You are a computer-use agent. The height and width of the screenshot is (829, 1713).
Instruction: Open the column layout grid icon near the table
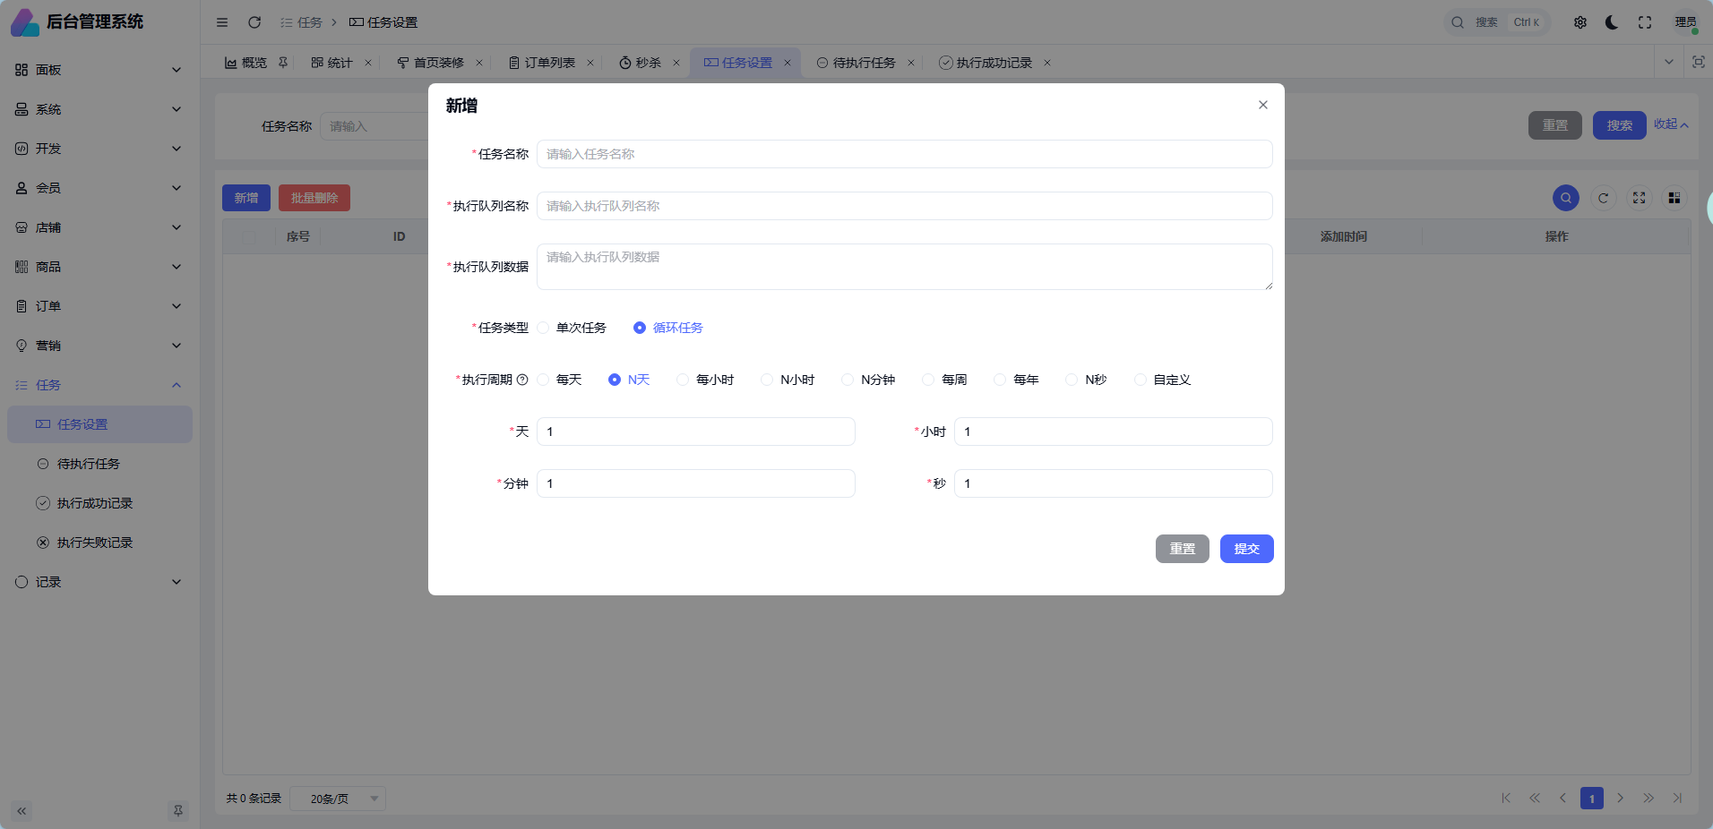[1674, 198]
